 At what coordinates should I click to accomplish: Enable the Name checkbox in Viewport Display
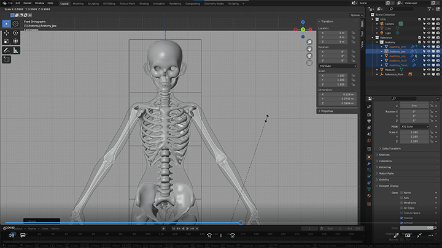[x=401, y=193]
